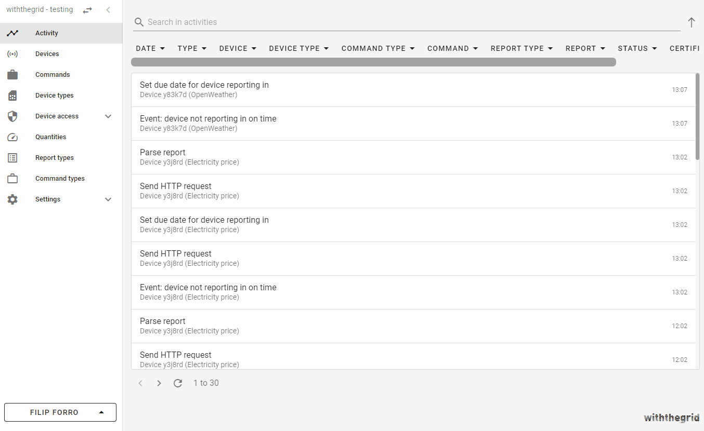Expand the Settings submenu
This screenshot has width=704, height=431.
(108, 199)
